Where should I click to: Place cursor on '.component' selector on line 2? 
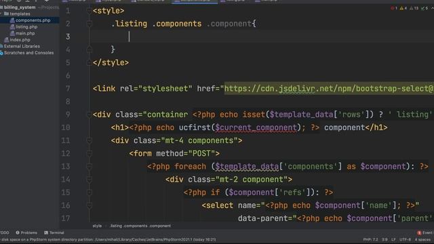pos(229,24)
